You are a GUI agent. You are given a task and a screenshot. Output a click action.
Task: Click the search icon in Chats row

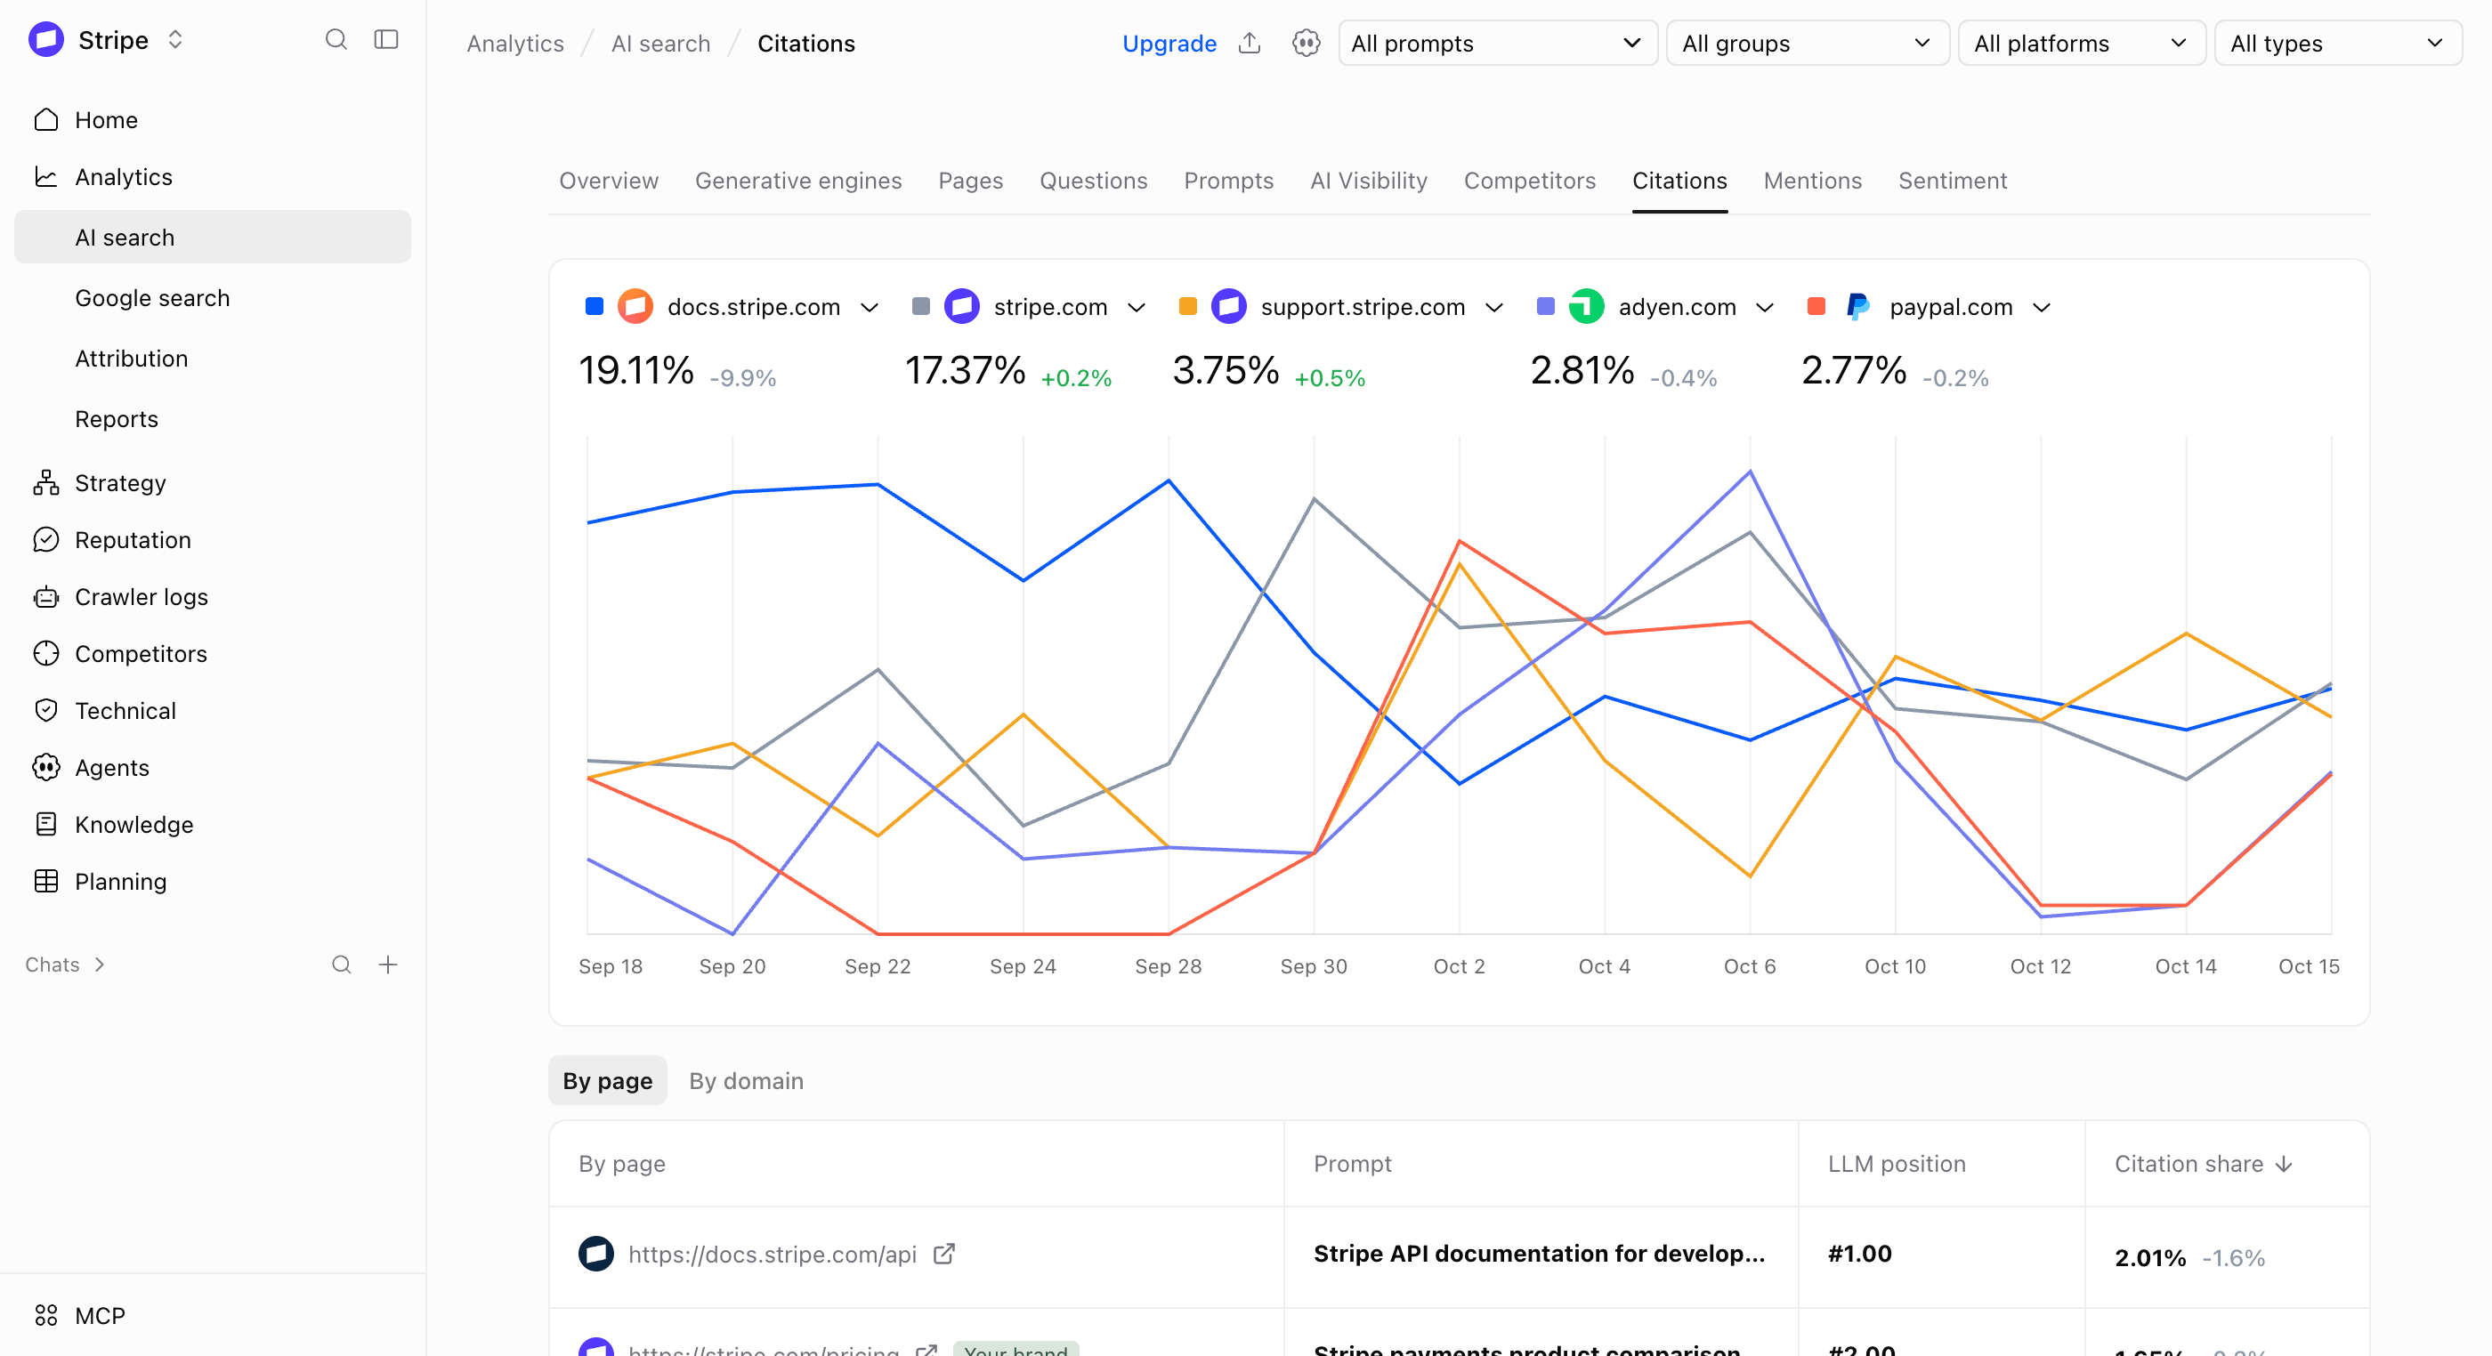pyautogui.click(x=342, y=965)
